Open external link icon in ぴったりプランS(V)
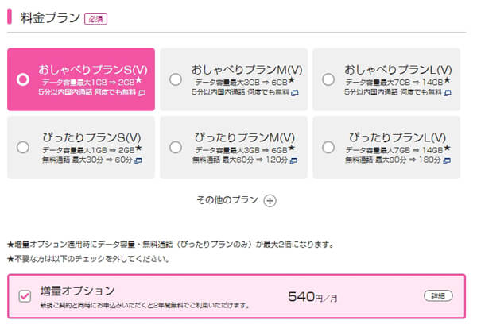 coord(138,160)
